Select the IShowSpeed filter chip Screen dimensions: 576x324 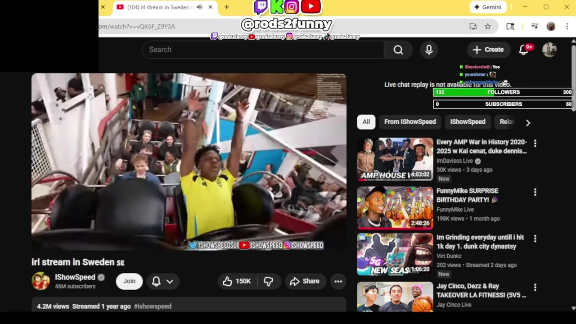pos(468,122)
